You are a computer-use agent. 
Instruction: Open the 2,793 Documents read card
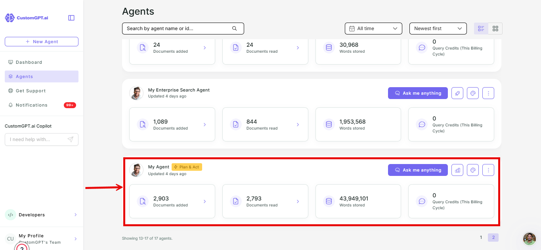265,201
